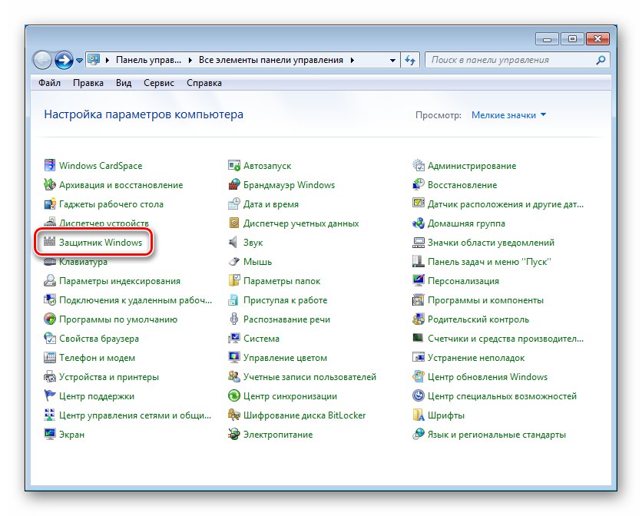642x516 pixels.
Task: Click the Архивация и восстановление icon
Action: [50, 185]
